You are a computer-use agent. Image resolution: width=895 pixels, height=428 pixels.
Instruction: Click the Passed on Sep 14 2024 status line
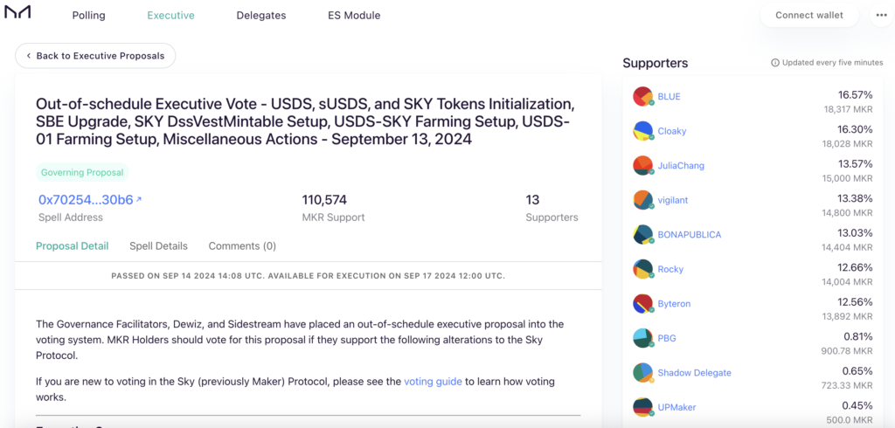point(309,276)
